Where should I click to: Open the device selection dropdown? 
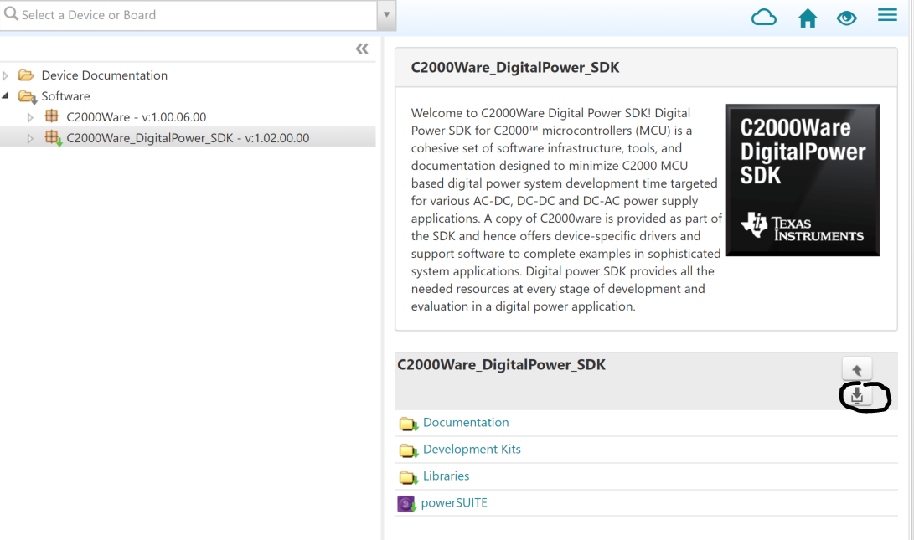386,14
